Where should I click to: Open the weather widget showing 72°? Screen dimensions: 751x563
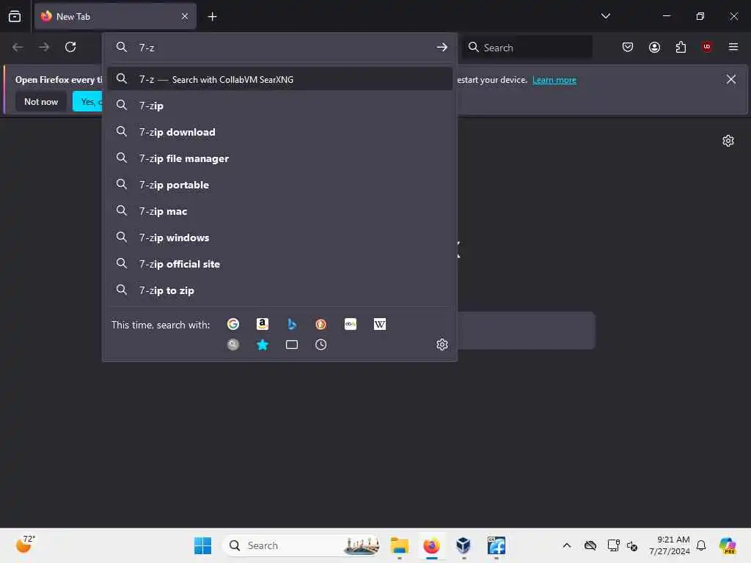click(x=25, y=545)
